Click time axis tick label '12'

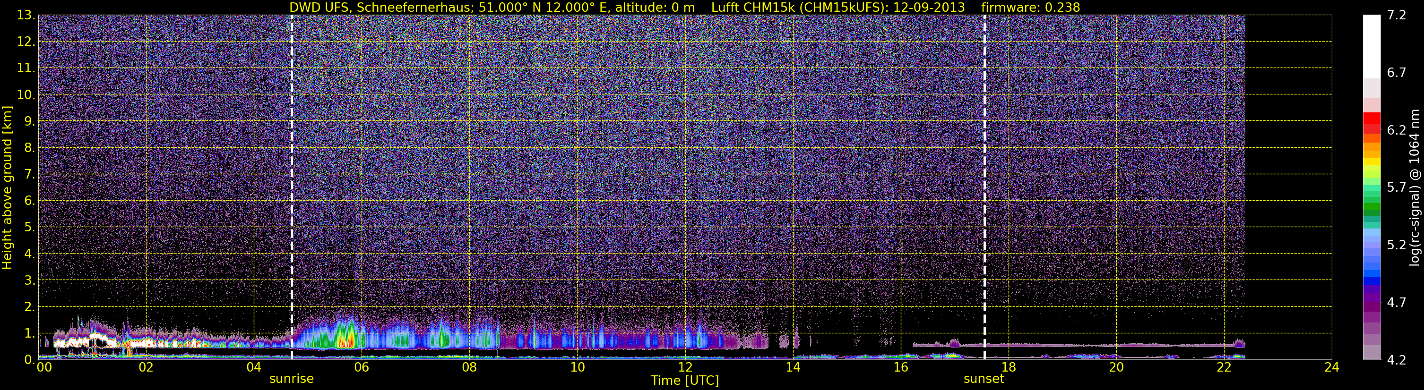(x=685, y=368)
